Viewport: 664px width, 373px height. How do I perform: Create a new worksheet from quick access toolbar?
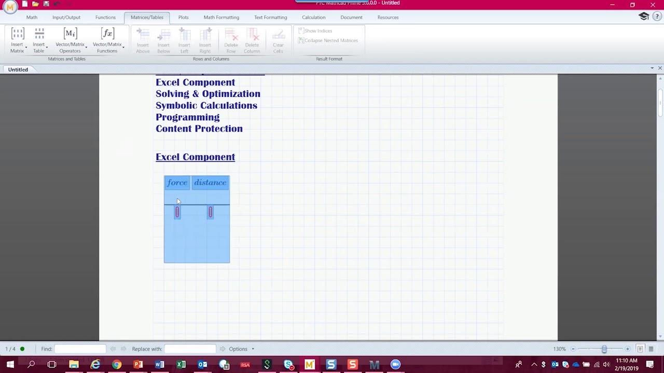[x=24, y=4]
